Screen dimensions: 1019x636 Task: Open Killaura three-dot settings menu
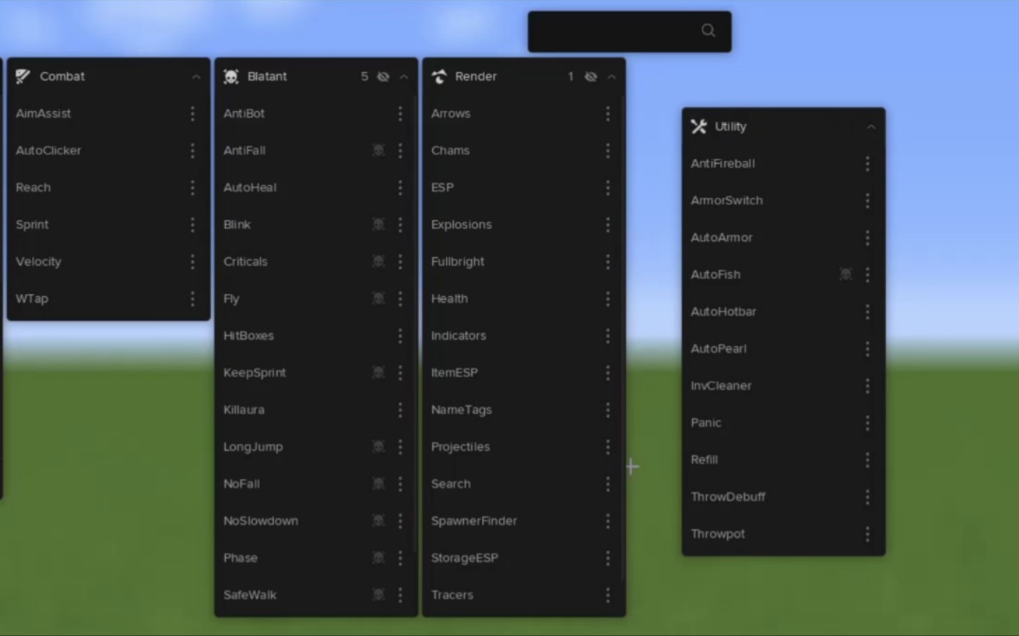(x=400, y=409)
